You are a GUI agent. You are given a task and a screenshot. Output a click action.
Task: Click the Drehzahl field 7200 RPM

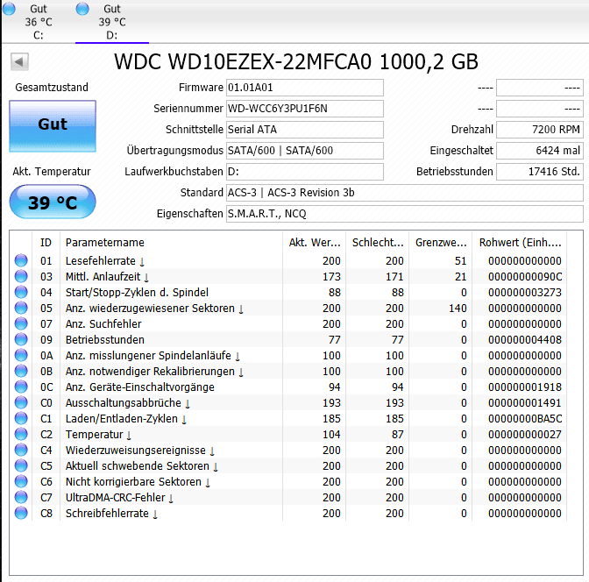pos(540,130)
